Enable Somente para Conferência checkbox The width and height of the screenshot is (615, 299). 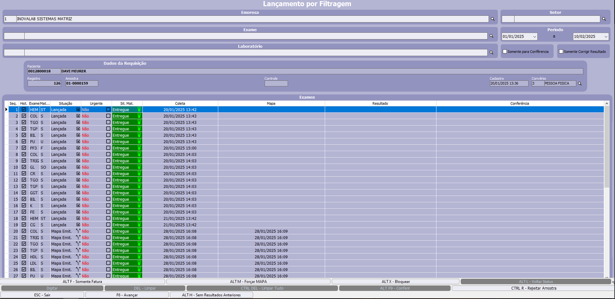tap(505, 51)
